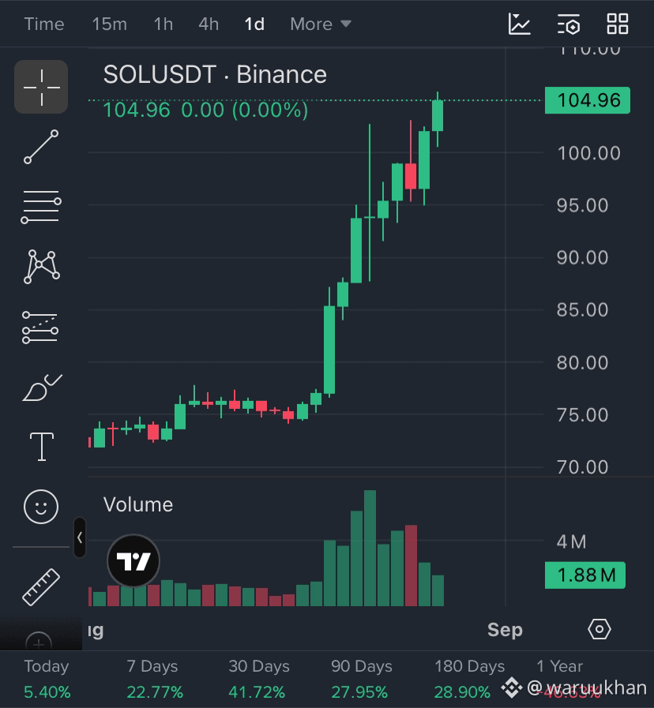654x708 pixels.
Task: Open chart settings list icon
Action: click(569, 24)
